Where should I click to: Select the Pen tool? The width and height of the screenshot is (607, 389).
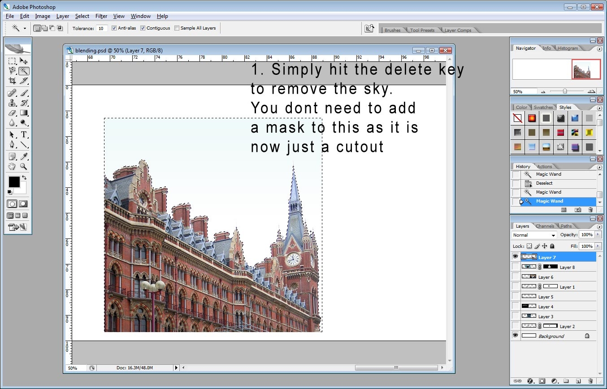[12, 145]
